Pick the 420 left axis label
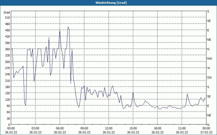Image resolution: width=217 pixels, height=135 pixels. pyautogui.click(x=8, y=36)
